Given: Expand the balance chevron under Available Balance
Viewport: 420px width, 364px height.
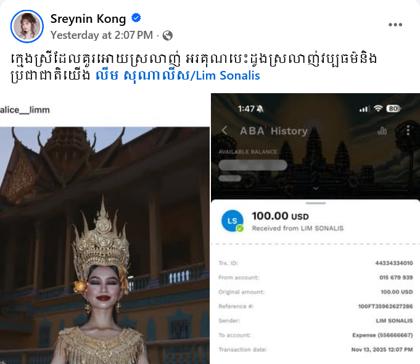Looking at the screenshot, I should (316, 188).
